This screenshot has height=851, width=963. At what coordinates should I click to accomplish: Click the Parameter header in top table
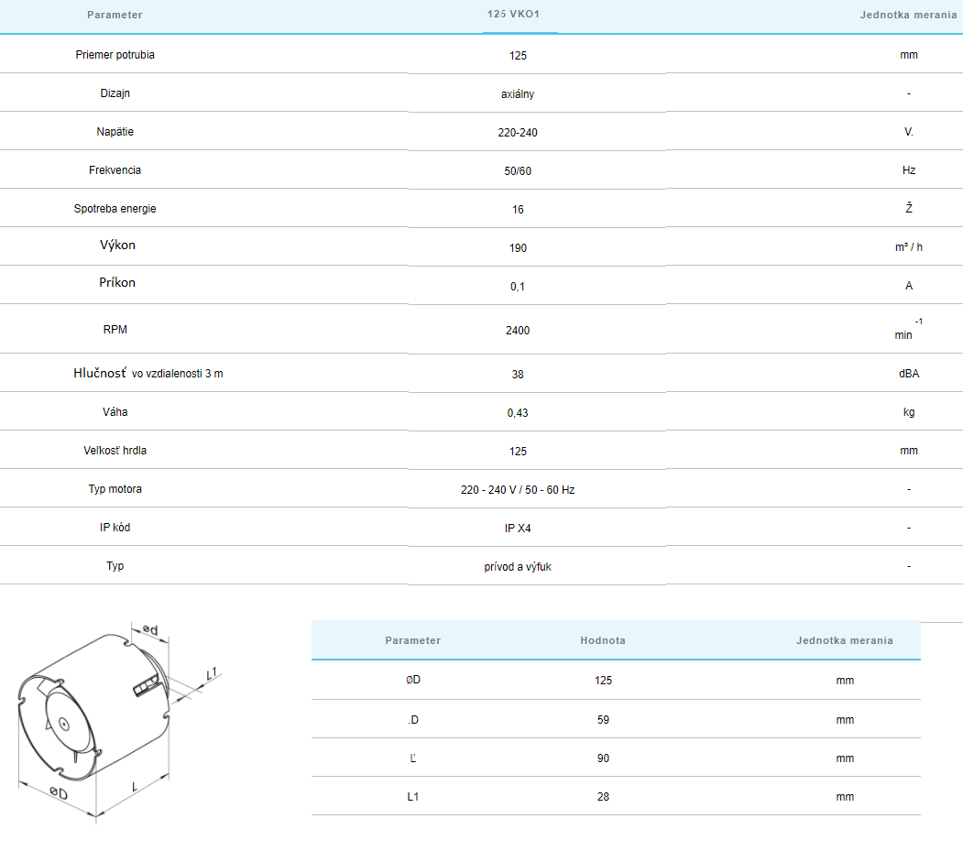115,16
